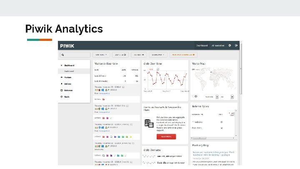Click the Visitor Map widget title
Screen dimensions: 300x169
(x=198, y=63)
